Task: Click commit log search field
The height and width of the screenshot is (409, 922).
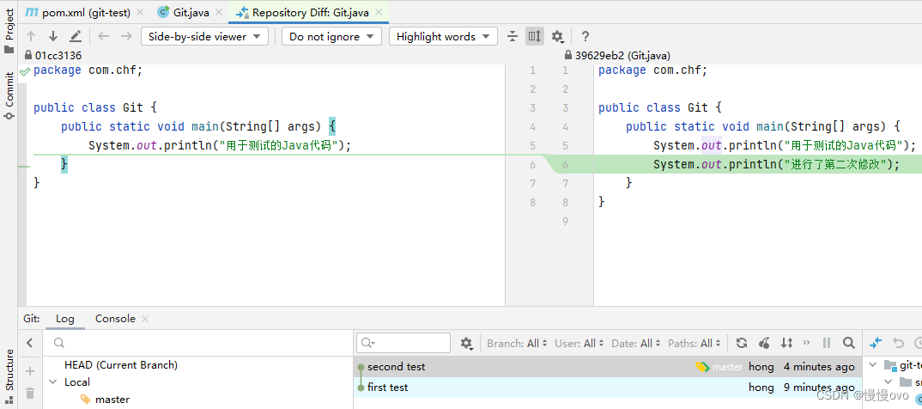Action: pos(403,343)
